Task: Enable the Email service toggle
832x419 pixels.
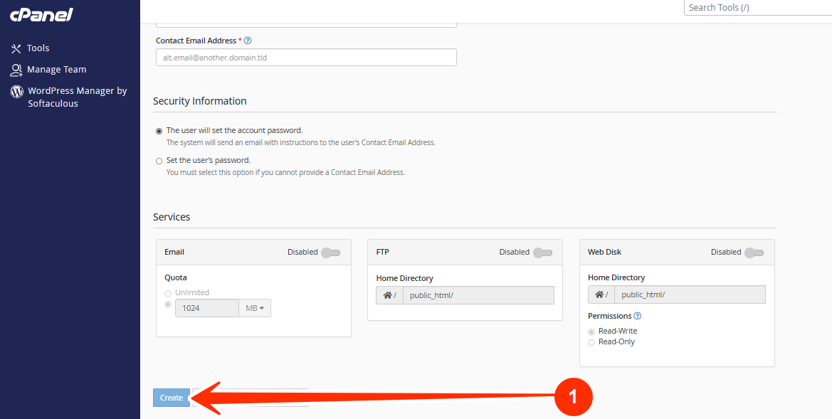Action: 330,253
